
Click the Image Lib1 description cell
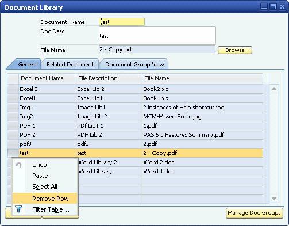[109, 108]
